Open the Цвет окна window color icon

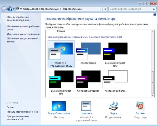point(86,106)
